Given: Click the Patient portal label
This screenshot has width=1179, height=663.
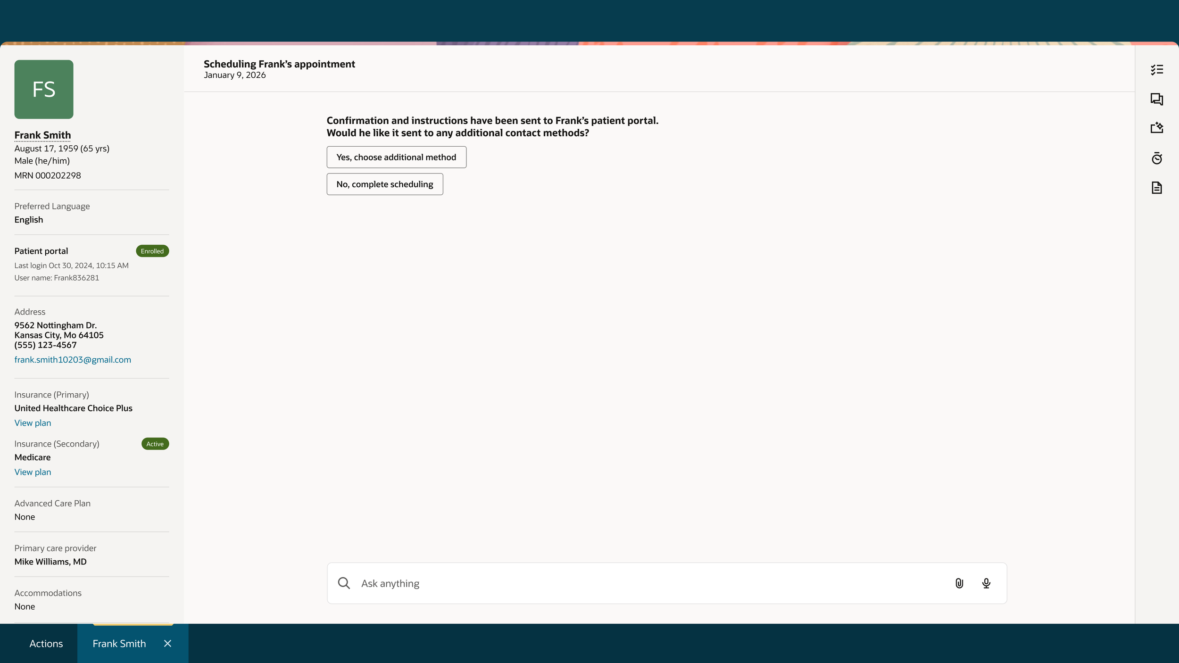Looking at the screenshot, I should point(41,251).
